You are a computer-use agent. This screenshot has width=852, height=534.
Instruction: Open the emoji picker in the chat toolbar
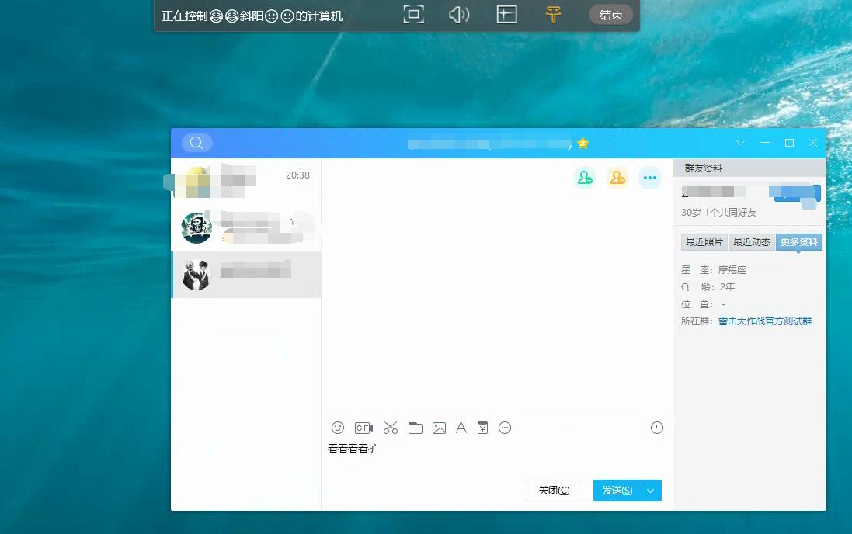click(x=337, y=428)
